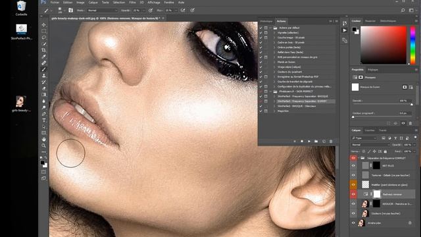Hide the Couleurs layer
Image resolution: width=421 pixels, height=237 pixels.
(353, 213)
